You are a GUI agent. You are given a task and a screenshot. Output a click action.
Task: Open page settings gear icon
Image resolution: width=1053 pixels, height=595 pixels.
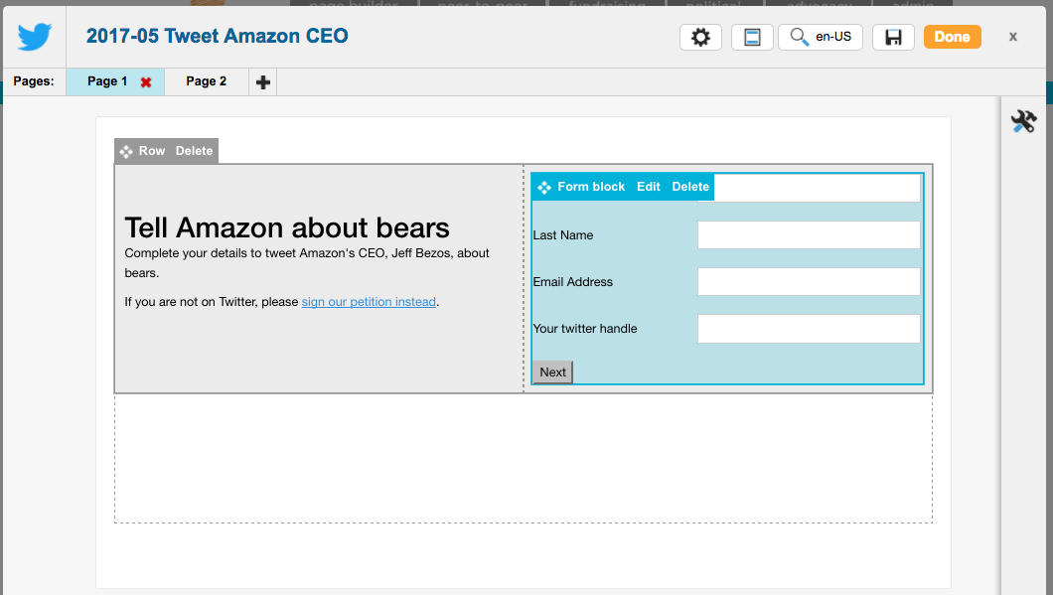click(x=700, y=37)
